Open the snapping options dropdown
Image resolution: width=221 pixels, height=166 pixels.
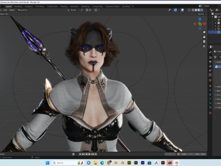click(91, 10)
